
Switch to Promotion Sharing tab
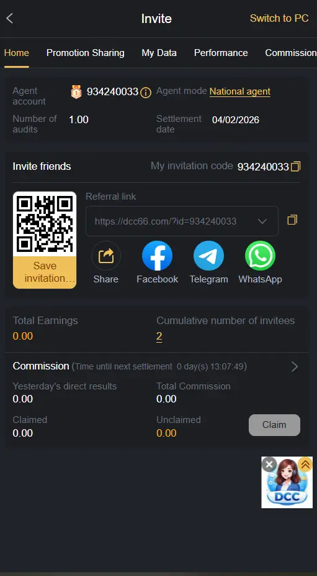point(86,53)
